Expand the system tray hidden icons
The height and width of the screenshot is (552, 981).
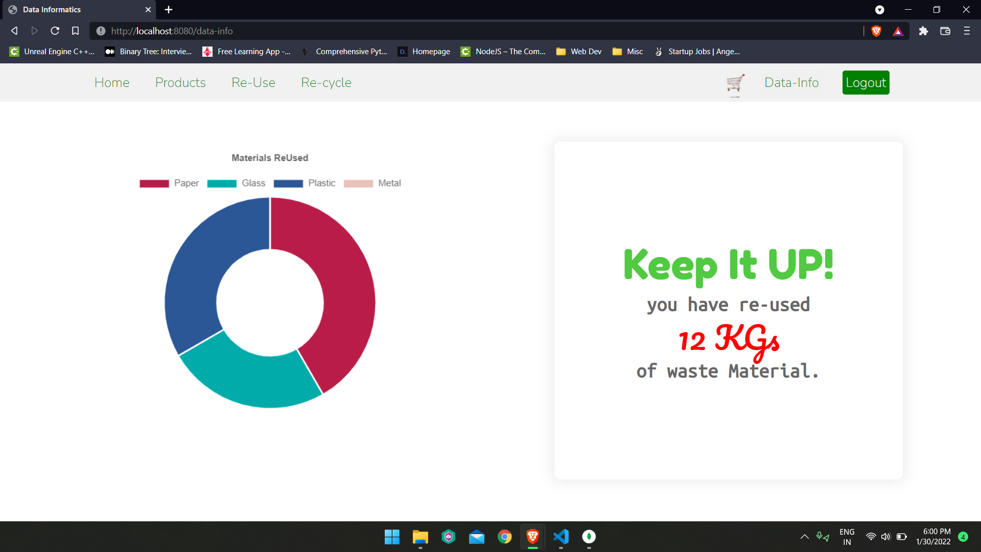tap(804, 537)
